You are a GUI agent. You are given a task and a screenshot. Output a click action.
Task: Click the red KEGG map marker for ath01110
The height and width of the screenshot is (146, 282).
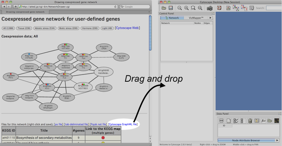[103, 138]
